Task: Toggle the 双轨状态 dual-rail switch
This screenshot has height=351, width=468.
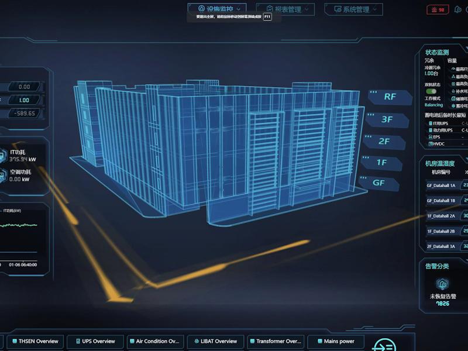Action: point(431,91)
